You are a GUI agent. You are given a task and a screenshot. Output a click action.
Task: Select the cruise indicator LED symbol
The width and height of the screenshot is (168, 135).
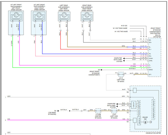click(x=145, y=122)
